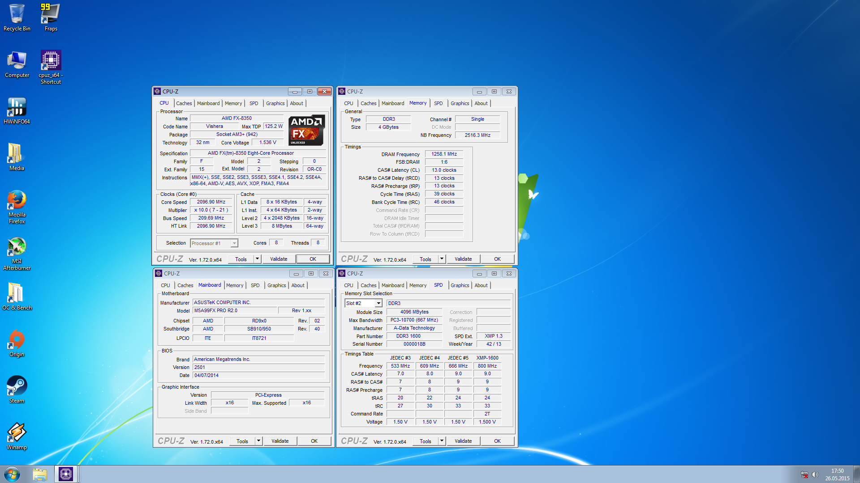Screen dimensions: 860x483
Task: Open the Windows Start menu
Action: coord(12,474)
